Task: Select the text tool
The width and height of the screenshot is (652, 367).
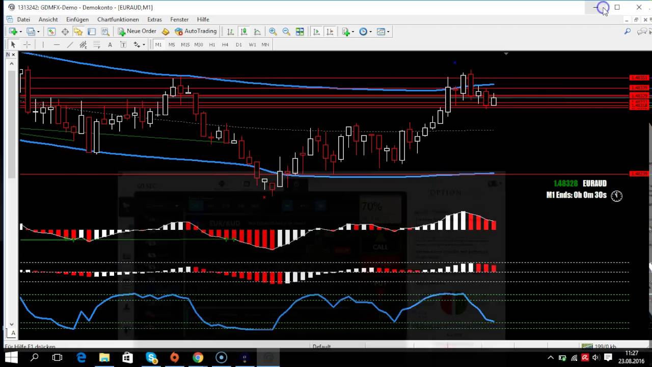Action: pos(110,45)
